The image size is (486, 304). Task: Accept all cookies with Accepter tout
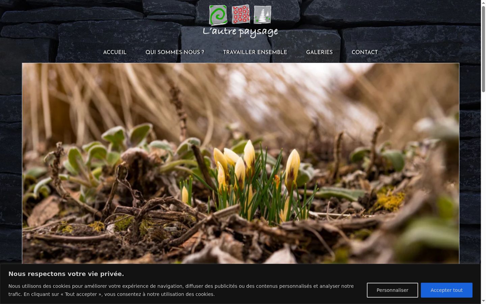pyautogui.click(x=447, y=290)
